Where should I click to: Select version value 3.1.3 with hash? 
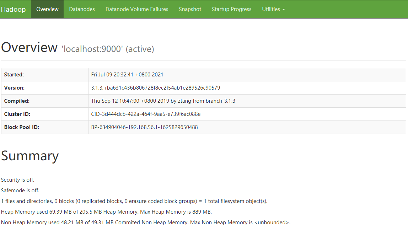click(x=156, y=88)
